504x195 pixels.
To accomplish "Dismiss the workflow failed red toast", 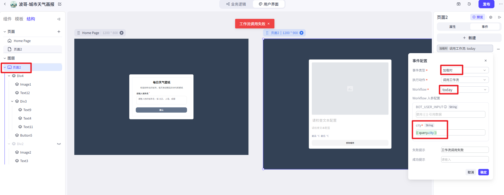I will pos(269,24).
